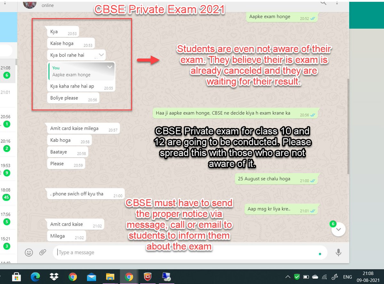The width and height of the screenshot is (384, 284).
Task: Open chat with 3 unread at 15:21
Action: click(8, 242)
